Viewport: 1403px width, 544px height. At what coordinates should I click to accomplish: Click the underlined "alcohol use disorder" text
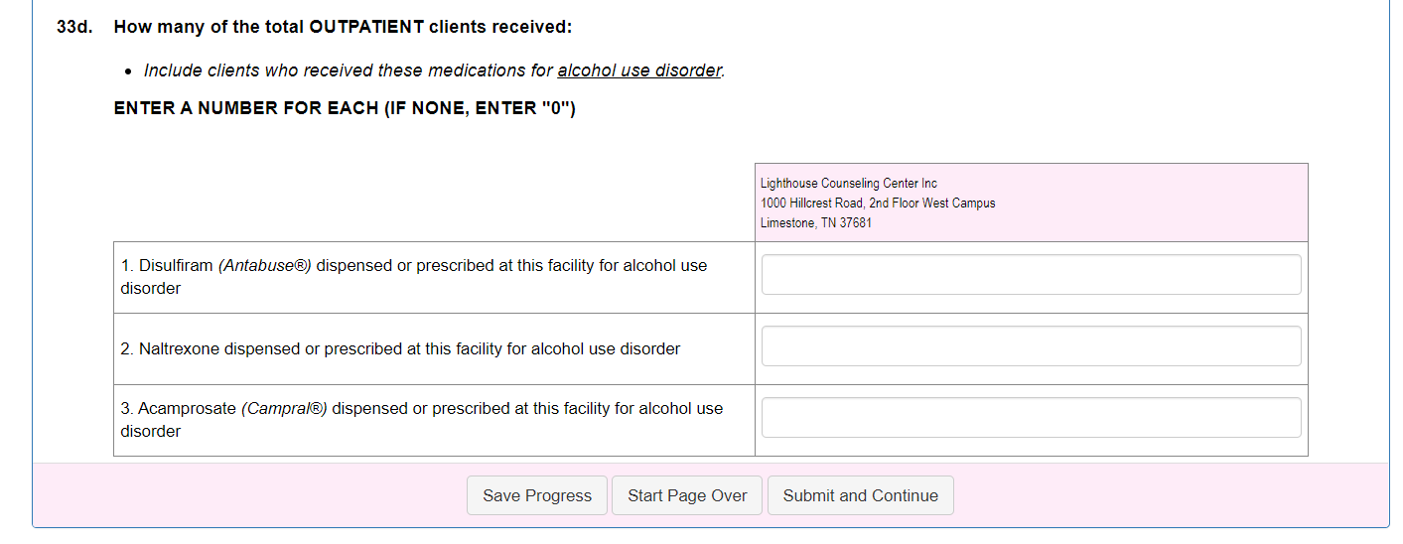[x=639, y=70]
